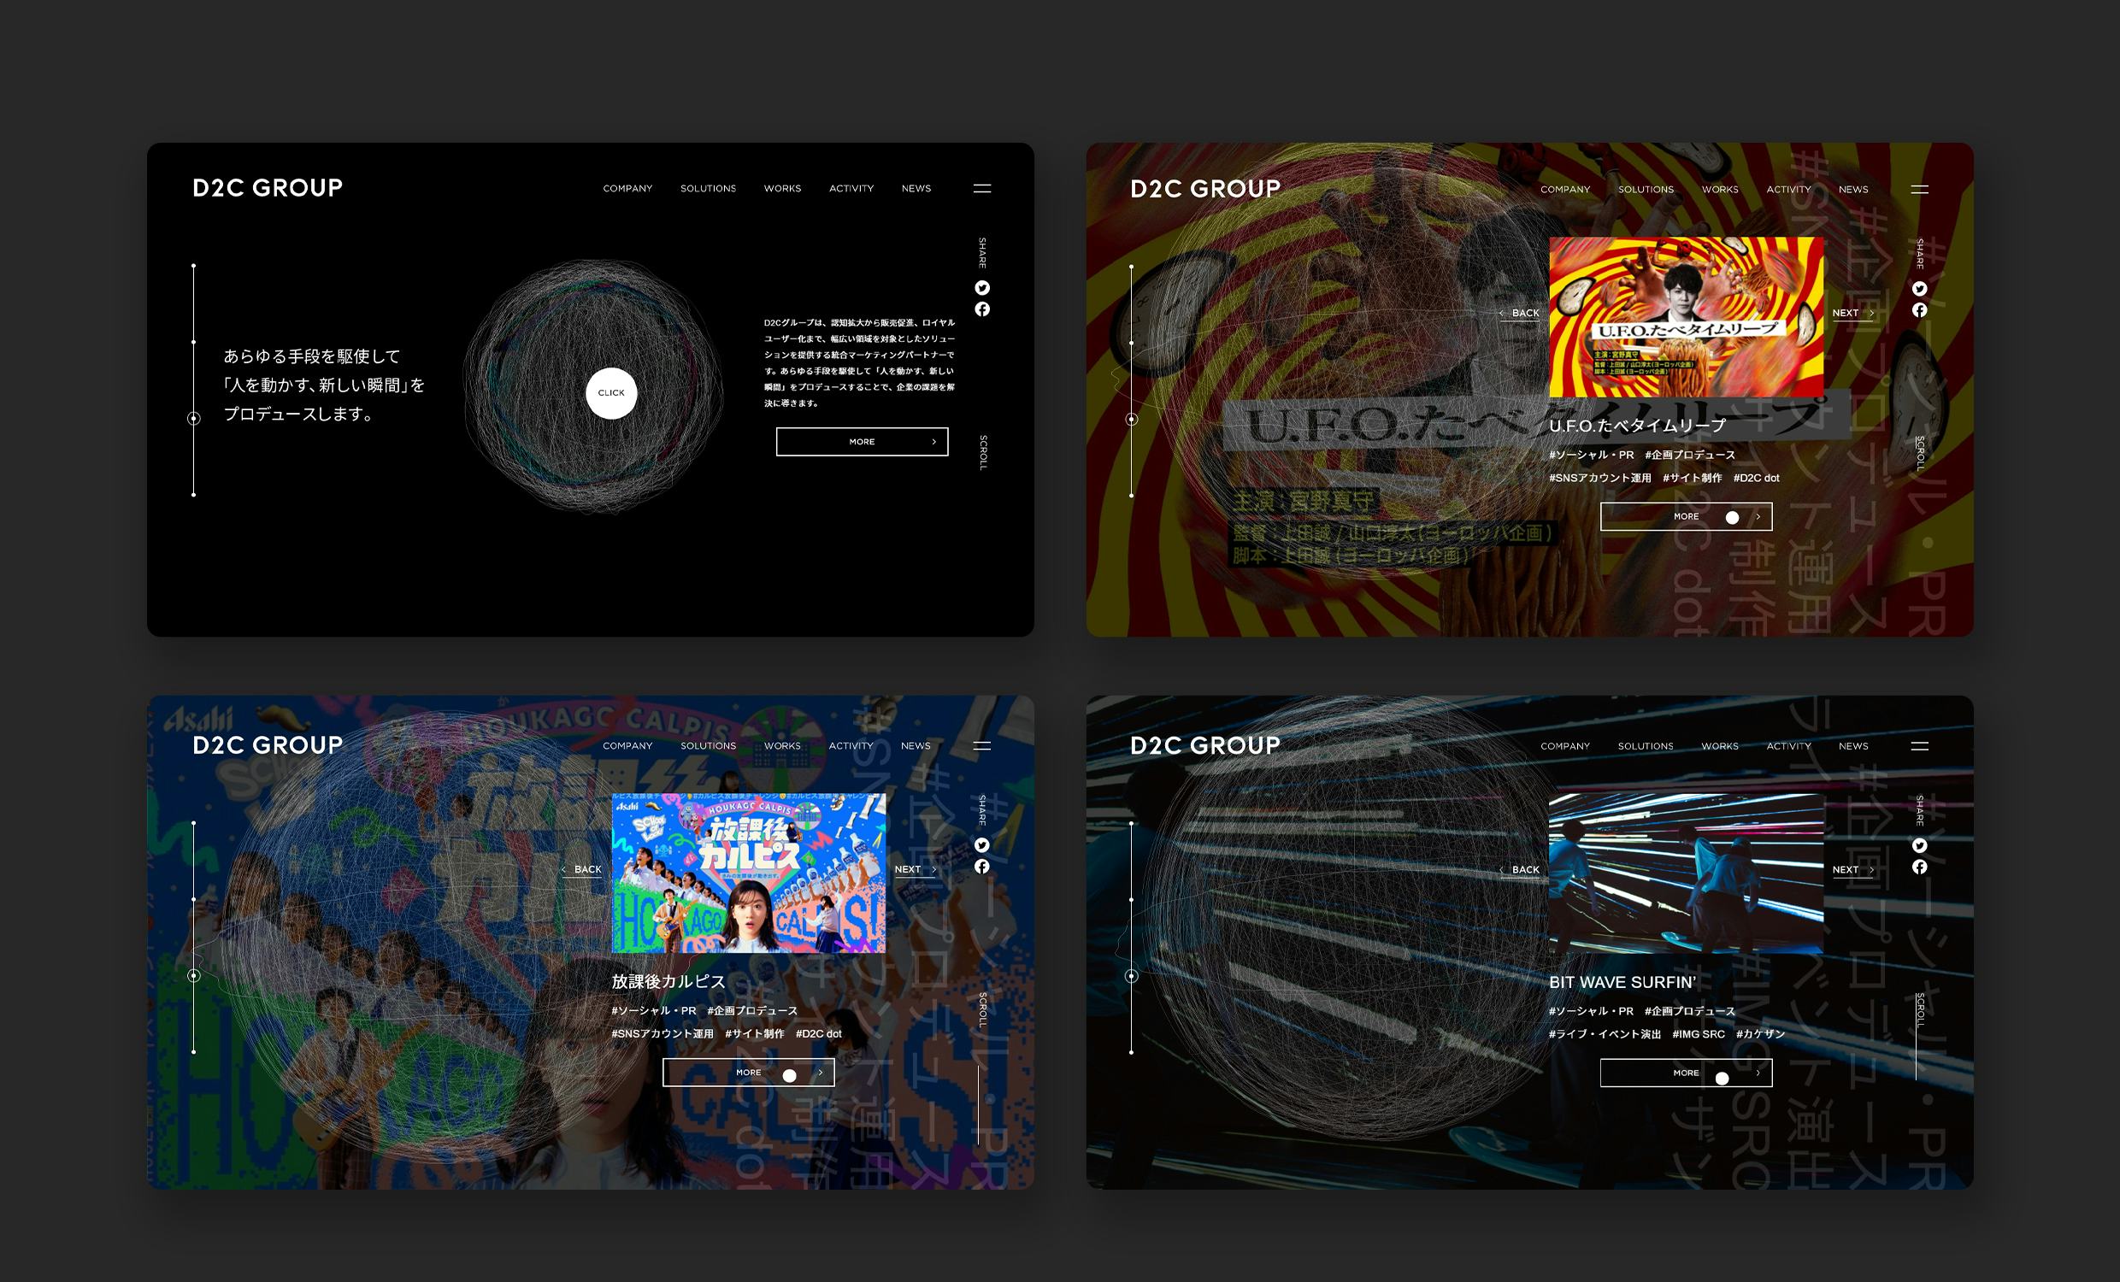Open SOLUTIONS menu in black intro mockup

pos(708,188)
